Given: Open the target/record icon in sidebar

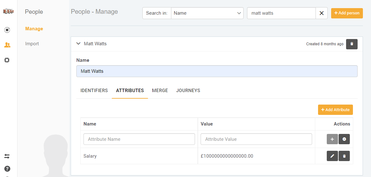Looking at the screenshot, I should 7,30.
